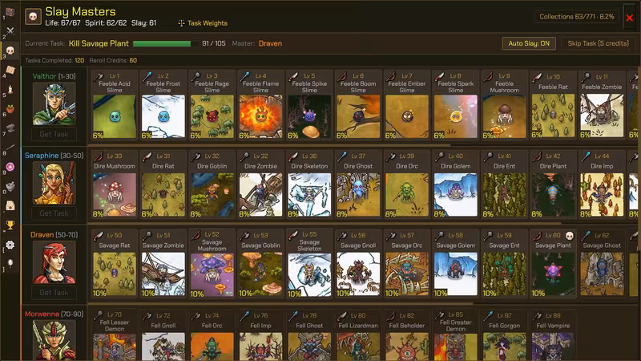Image resolution: width=641 pixels, height=361 pixels.
Task: Open the envelope letter sidebar icon
Action: pos(10,205)
